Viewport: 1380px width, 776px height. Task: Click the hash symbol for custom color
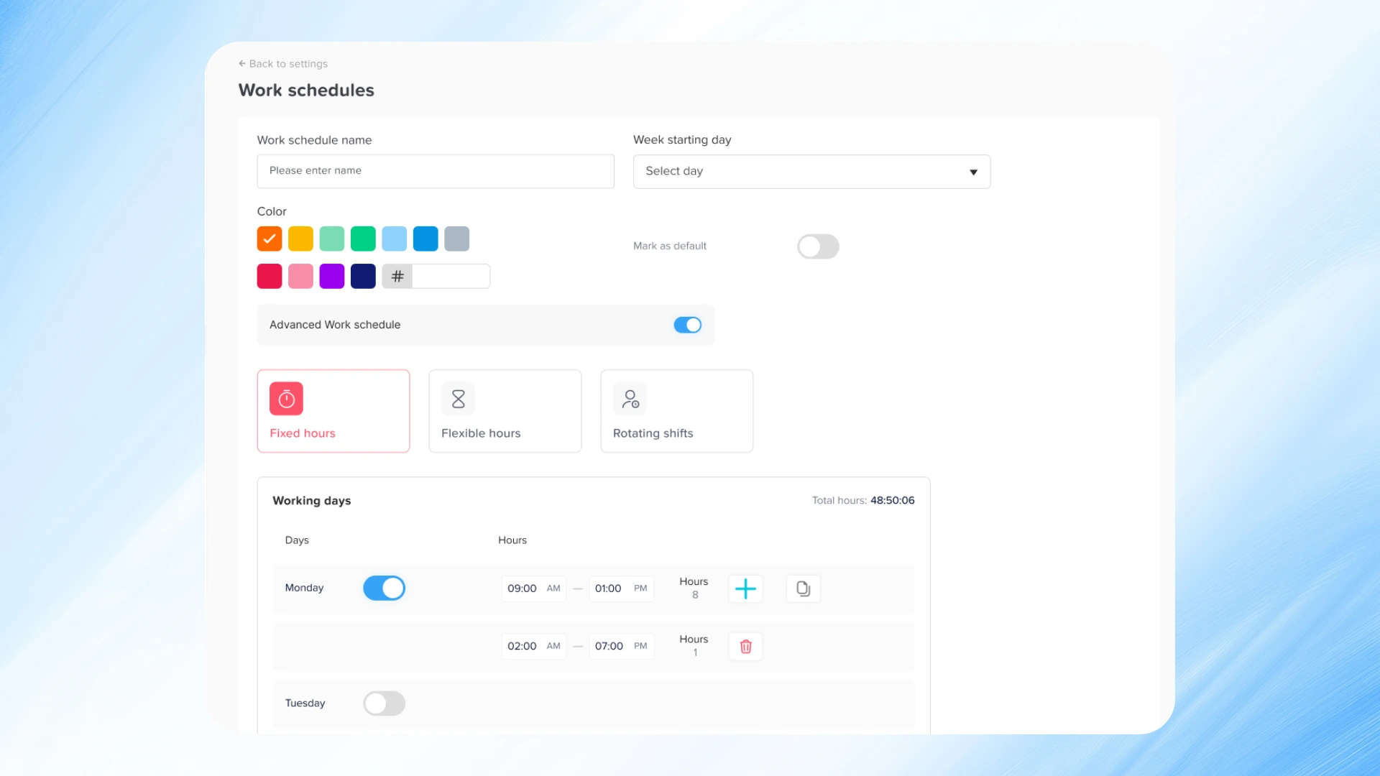coord(397,277)
